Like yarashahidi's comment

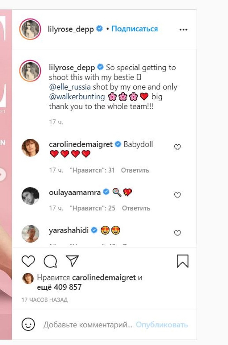[x=177, y=233]
